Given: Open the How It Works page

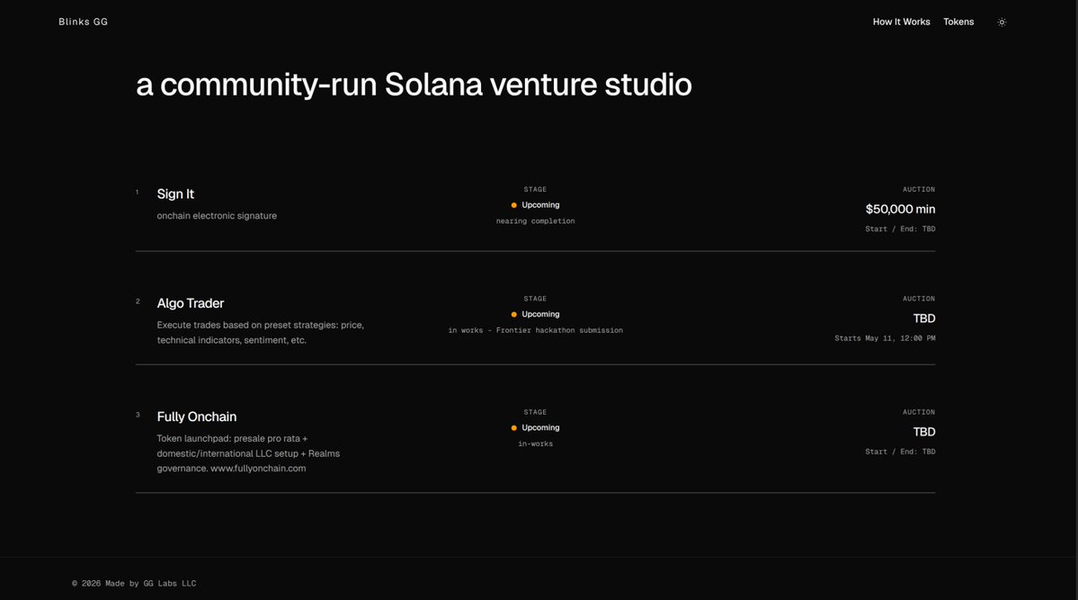Looking at the screenshot, I should [x=901, y=22].
